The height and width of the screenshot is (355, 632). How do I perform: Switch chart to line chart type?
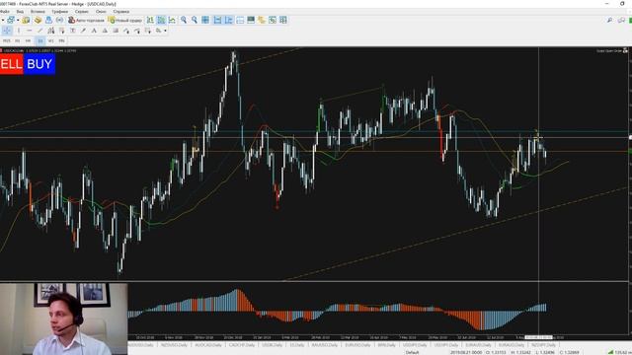pos(172,20)
